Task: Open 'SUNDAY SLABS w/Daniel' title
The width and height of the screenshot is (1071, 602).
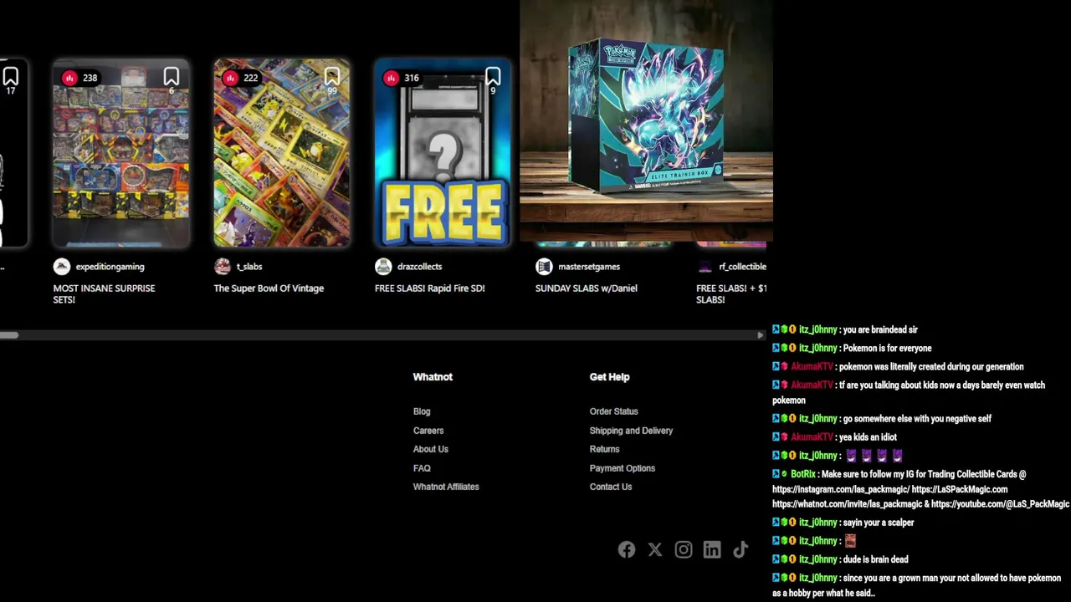Action: tap(587, 288)
